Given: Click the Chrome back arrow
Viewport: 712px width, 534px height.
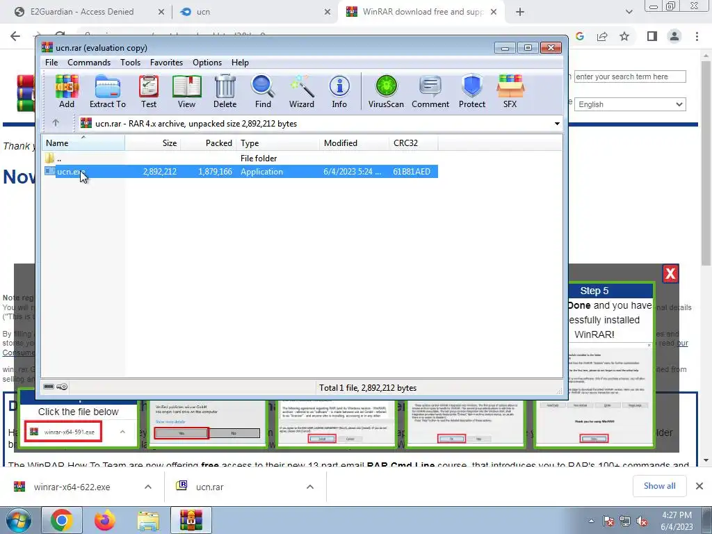Looking at the screenshot, I should [15, 36].
